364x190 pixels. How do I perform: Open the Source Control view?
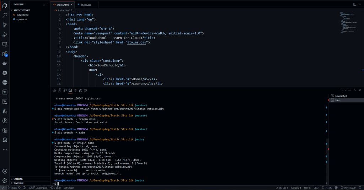[x=5, y=25]
